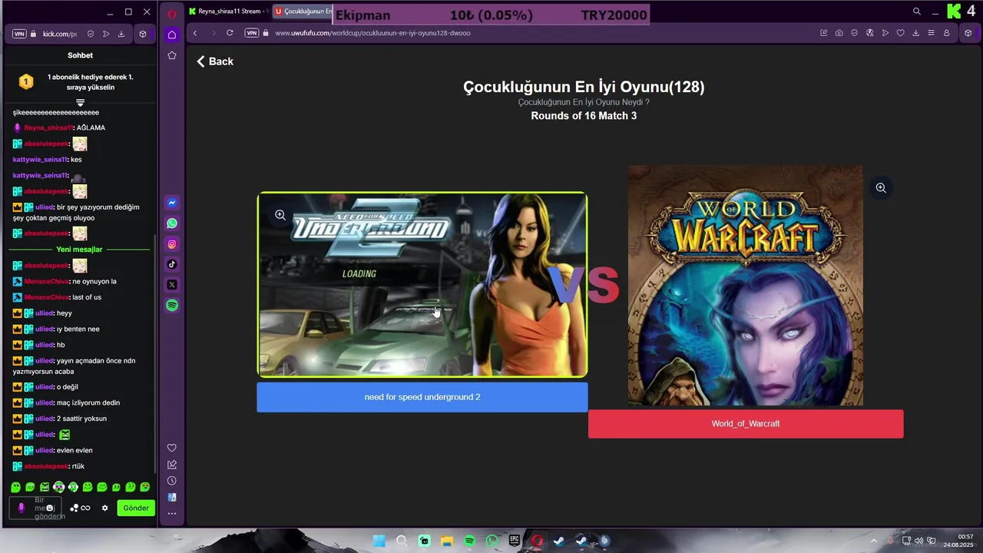The image size is (983, 553).
Task: Open sidebar three-dot more options
Action: click(x=172, y=513)
